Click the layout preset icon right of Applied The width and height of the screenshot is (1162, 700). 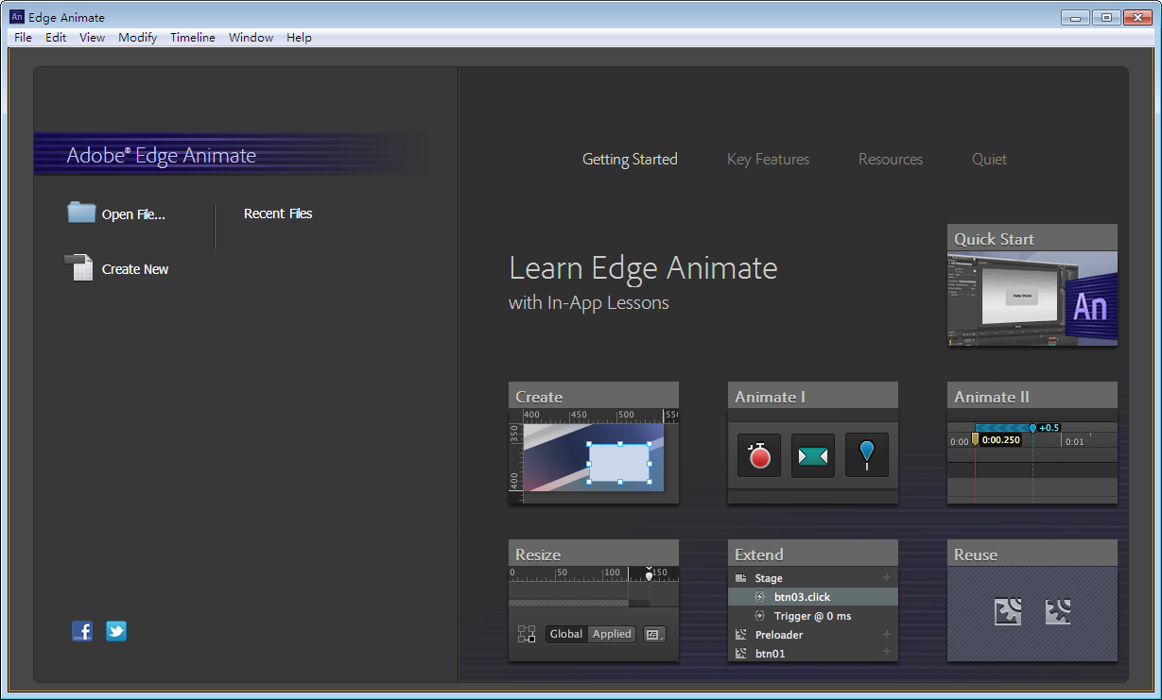point(654,634)
